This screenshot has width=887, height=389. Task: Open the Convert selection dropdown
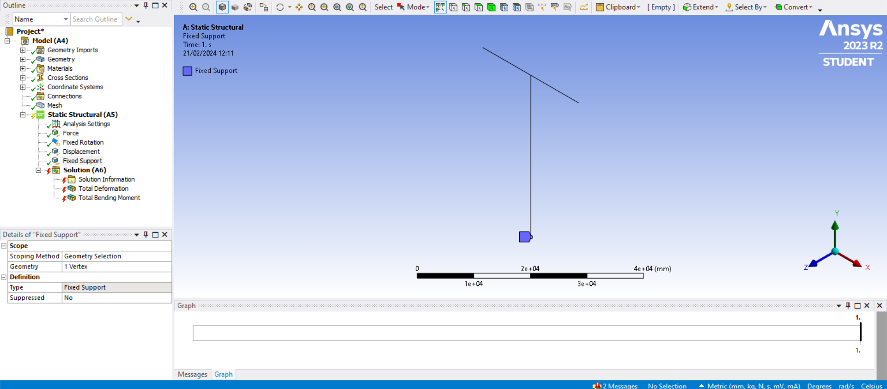(793, 7)
